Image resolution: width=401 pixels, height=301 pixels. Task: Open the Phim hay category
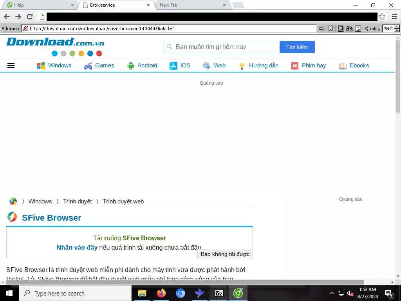309,65
